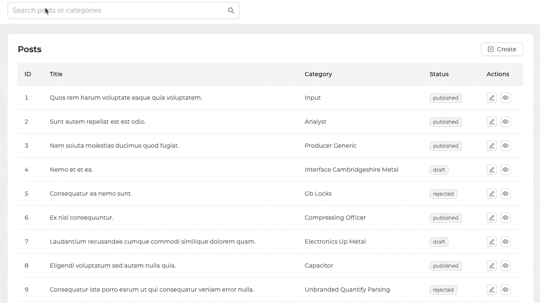
Task: View the Gb Locks post
Action: (505, 194)
